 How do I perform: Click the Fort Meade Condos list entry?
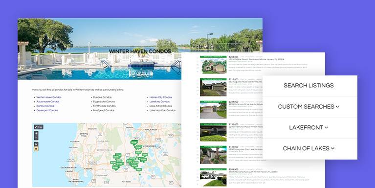(104, 106)
